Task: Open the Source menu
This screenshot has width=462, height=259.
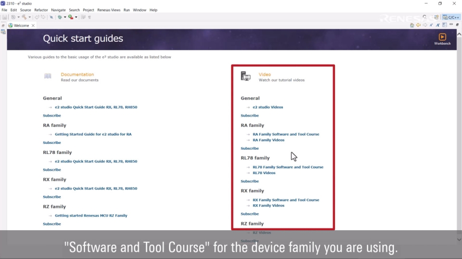Action: [26, 10]
